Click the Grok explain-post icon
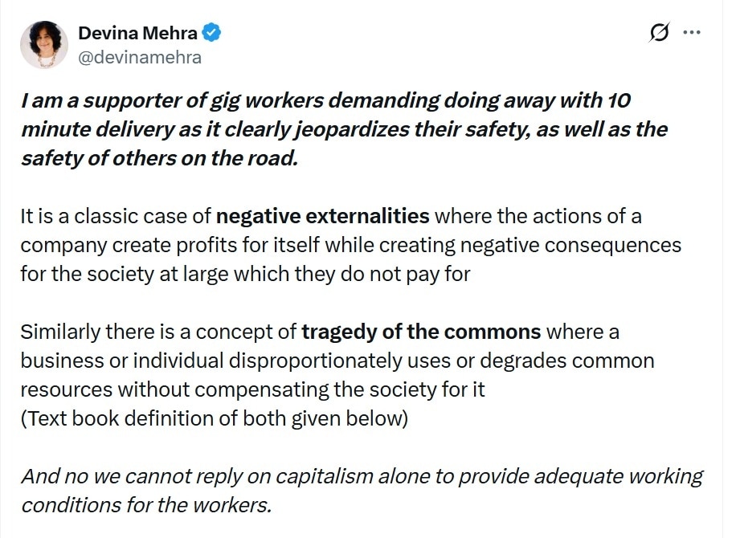This screenshot has width=736, height=538. click(659, 33)
